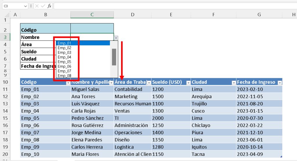Click the Insert Function fx icon
The width and height of the screenshot is (297, 161).
(x=49, y=6)
